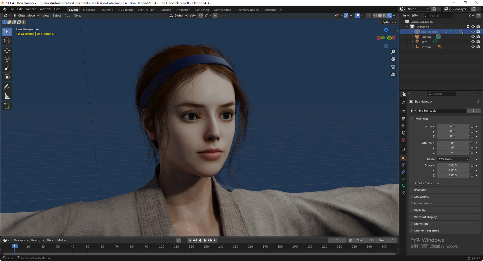Open the File menu
The width and height of the screenshot is (483, 261).
11,9
